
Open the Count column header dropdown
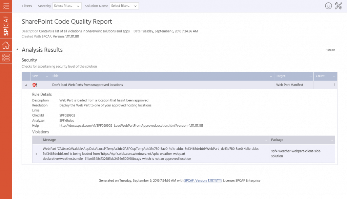334,76
